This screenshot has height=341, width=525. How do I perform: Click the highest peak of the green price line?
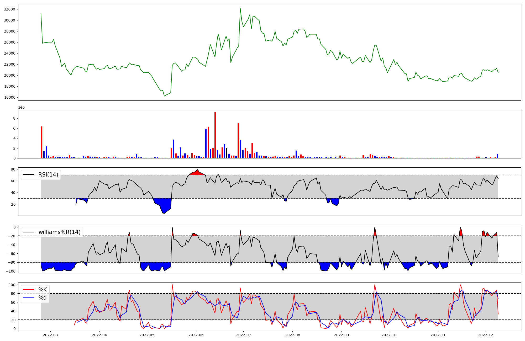(x=240, y=9)
